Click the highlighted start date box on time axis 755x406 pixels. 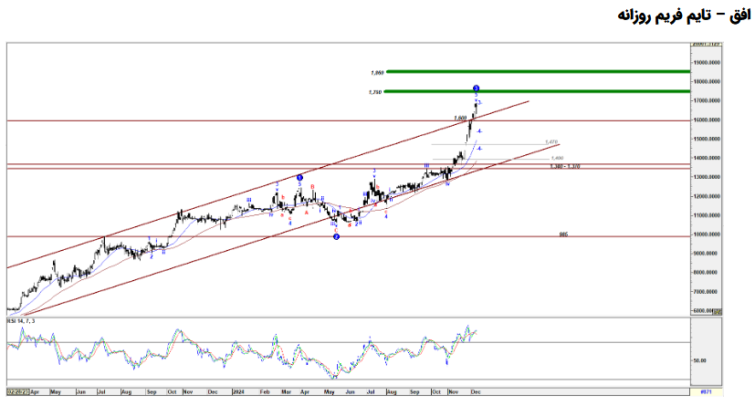[x=16, y=390]
